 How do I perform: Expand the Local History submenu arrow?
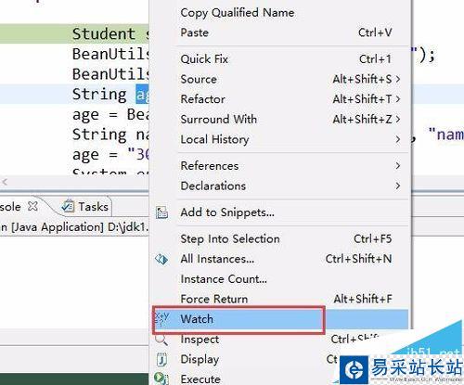(x=398, y=139)
